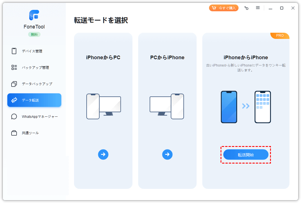Screen dimensions: 301x203
Task: Minimize the FoneTool window
Action: click(x=270, y=8)
